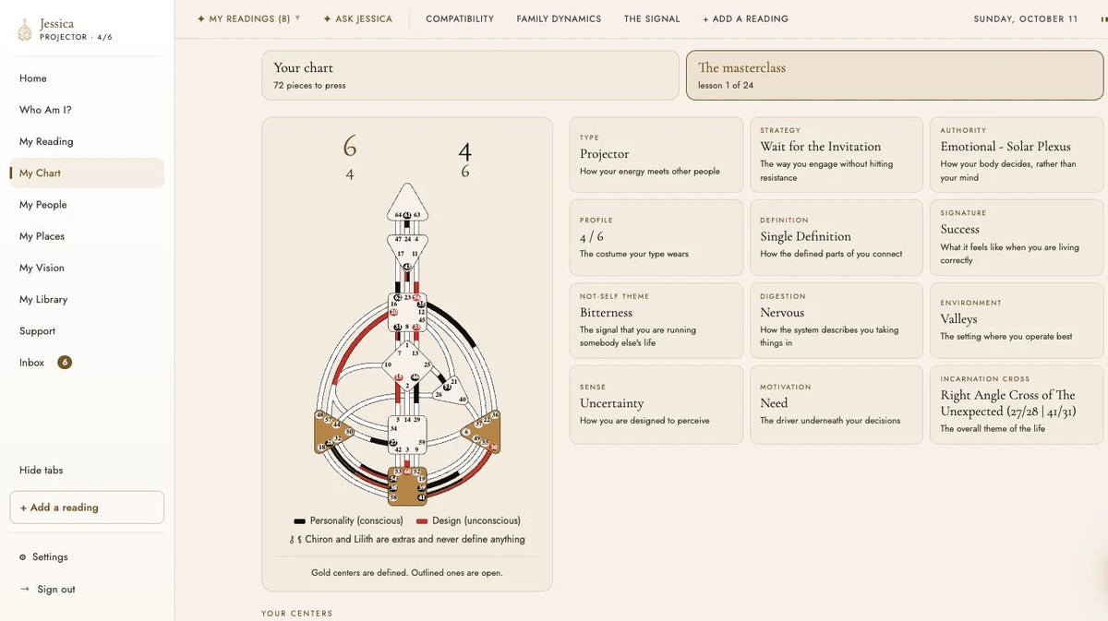Screen dimensions: 1108x621
Task: Select the Your chart tab
Action: pos(470,75)
